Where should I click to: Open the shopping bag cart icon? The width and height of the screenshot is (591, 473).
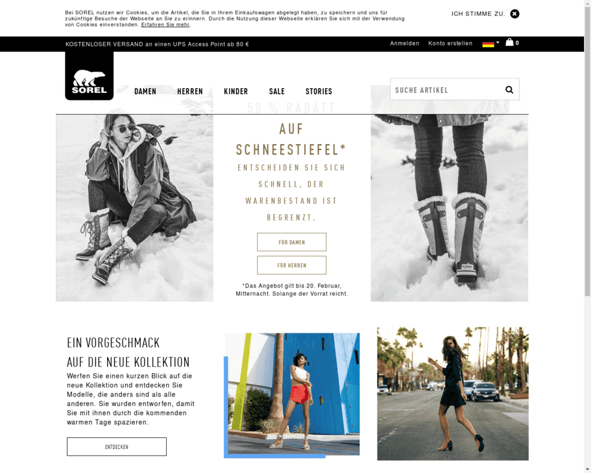[x=510, y=42]
